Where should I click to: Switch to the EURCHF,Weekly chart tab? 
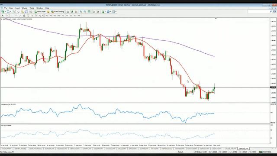pyautogui.click(x=35, y=149)
